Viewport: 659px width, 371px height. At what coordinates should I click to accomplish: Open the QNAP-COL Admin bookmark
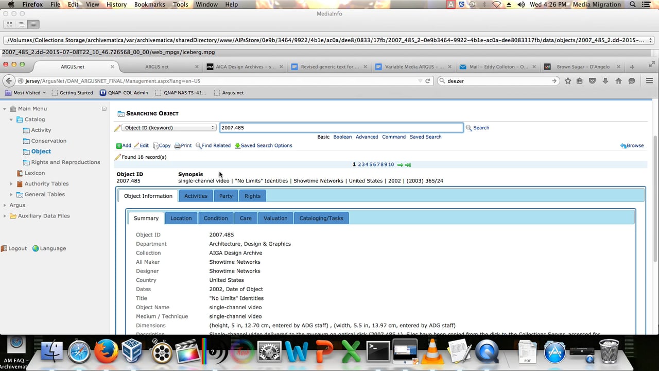click(124, 93)
